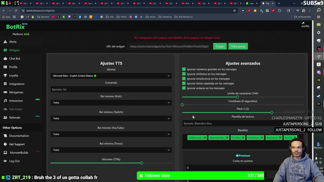Open the browser Extensions puzzle icon
The width and height of the screenshot is (324, 182).
point(279,11)
